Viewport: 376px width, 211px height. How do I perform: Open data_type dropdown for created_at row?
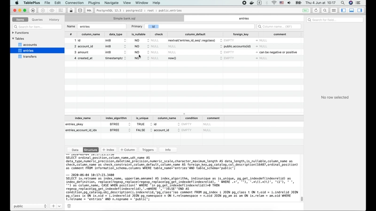click(x=125, y=58)
